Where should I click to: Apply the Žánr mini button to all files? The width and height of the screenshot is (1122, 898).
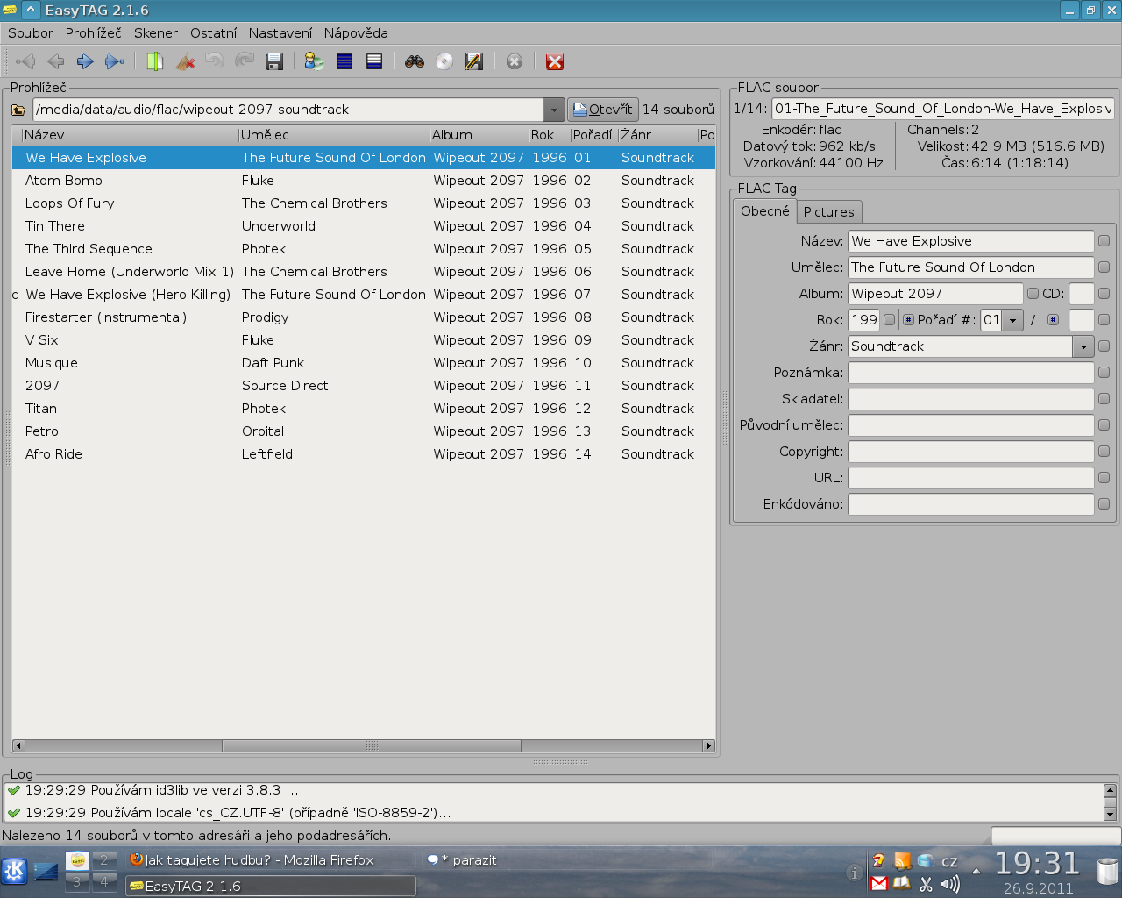pos(1104,346)
